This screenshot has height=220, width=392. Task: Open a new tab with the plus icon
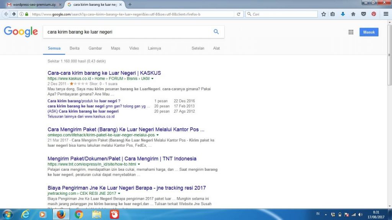pos(130,5)
